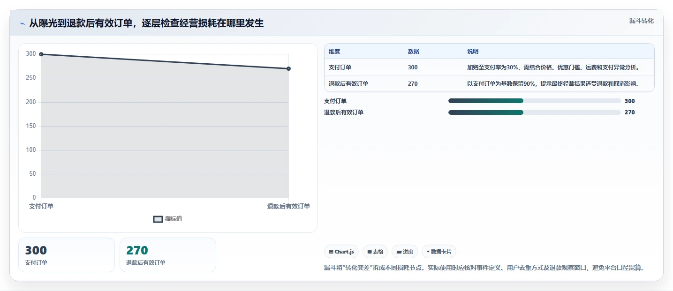Click the 支付订单 data point on chart
The height and width of the screenshot is (291, 673).
41,54
